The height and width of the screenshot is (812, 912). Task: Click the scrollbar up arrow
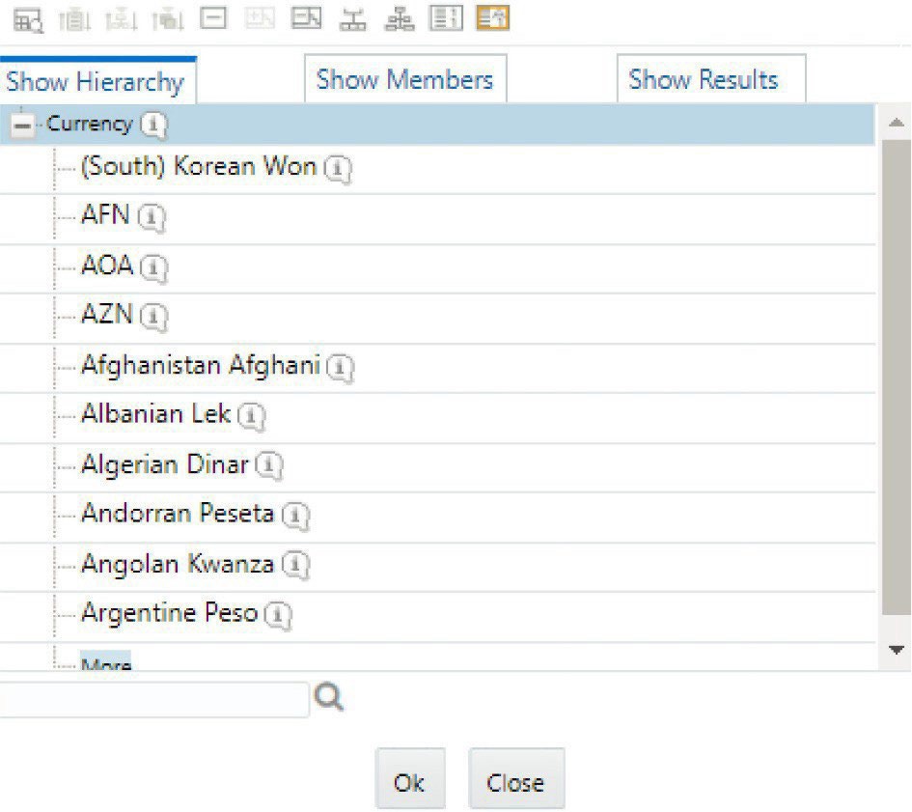pyautogui.click(x=897, y=123)
